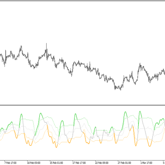This screenshot has width=165, height=165.
Task: Click the green oscillator peak above 27 Feb 01:00
Action: (125, 112)
